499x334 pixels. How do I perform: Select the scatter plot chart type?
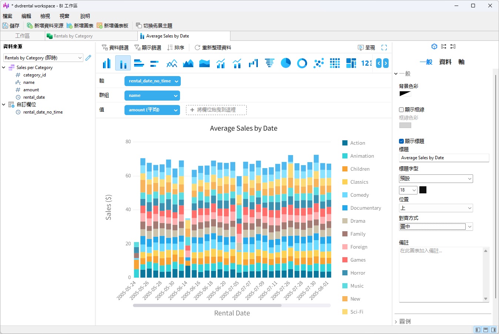[319, 63]
